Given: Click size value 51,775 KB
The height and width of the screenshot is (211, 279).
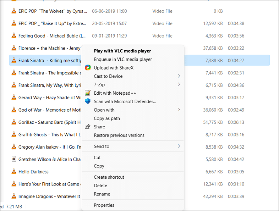Looking at the screenshot, I should (x=213, y=122).
